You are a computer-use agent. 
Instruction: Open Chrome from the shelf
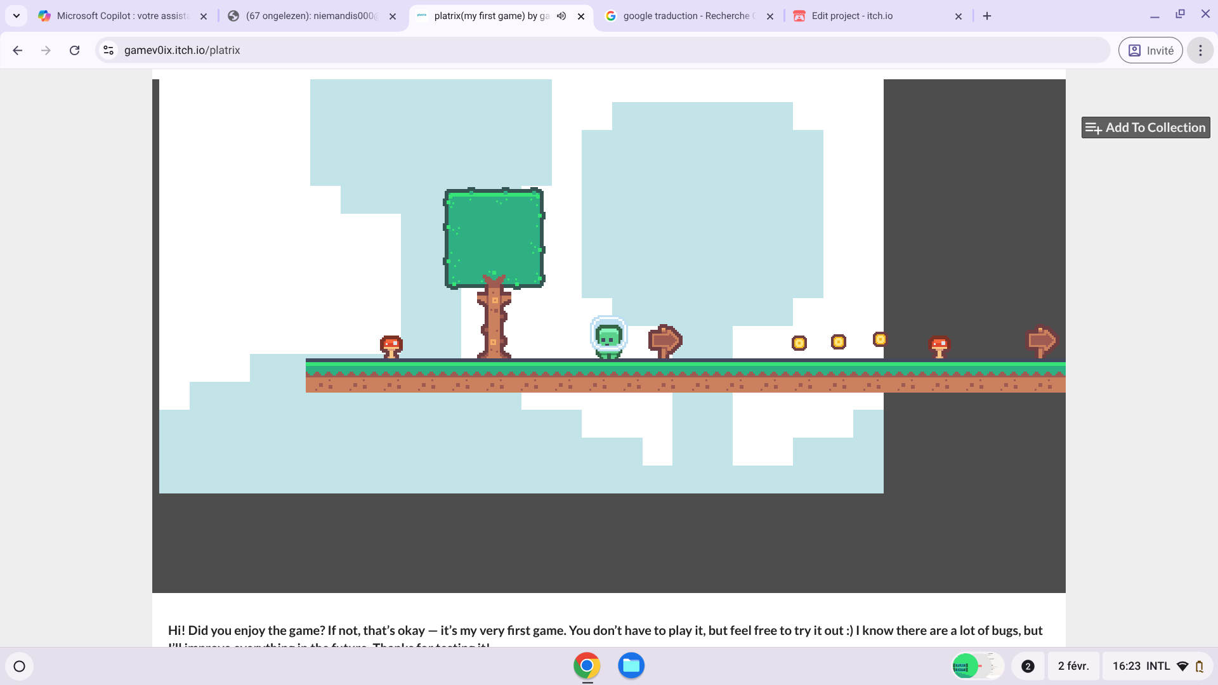pos(587,665)
